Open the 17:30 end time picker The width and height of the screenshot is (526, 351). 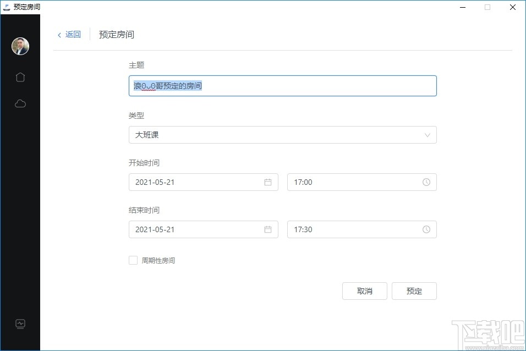coord(355,229)
